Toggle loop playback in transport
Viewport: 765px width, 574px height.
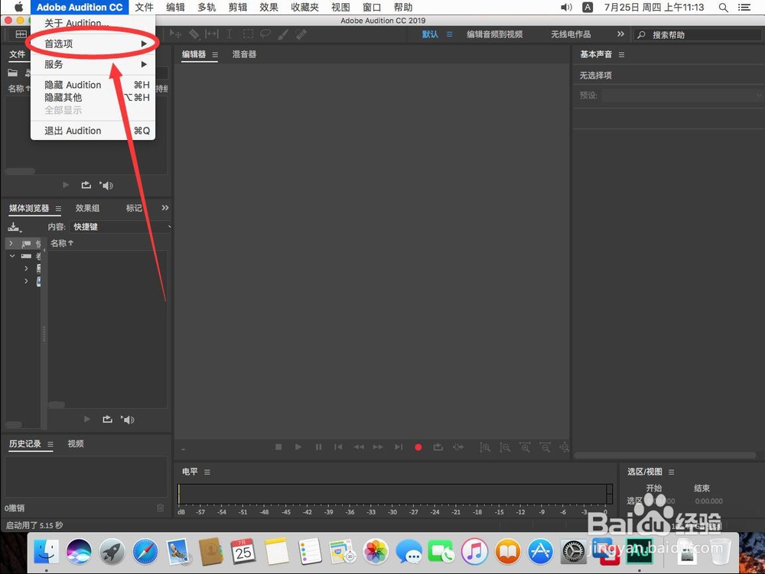[x=438, y=447]
